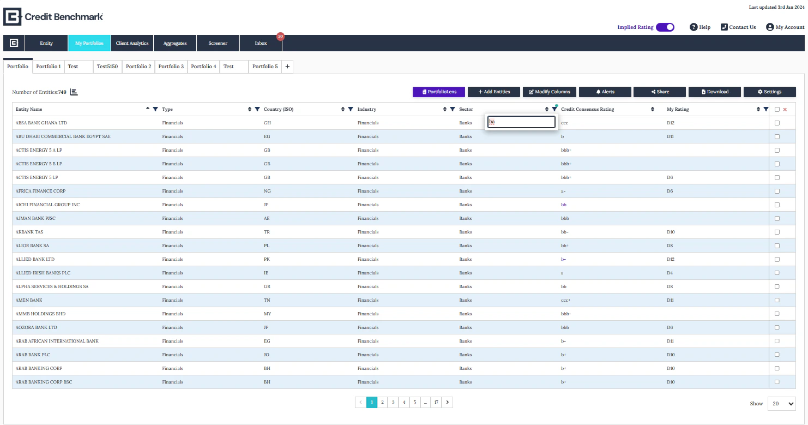
Task: Sort by Industry column arrows
Action: [x=445, y=109]
